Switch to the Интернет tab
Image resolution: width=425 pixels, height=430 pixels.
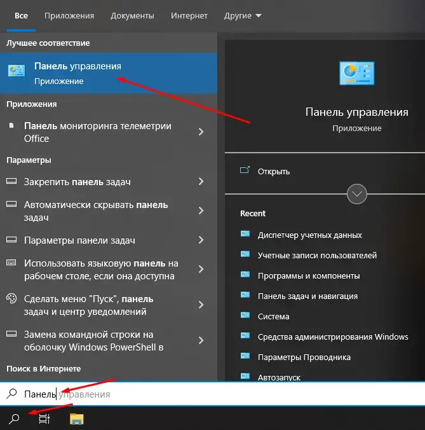point(189,16)
